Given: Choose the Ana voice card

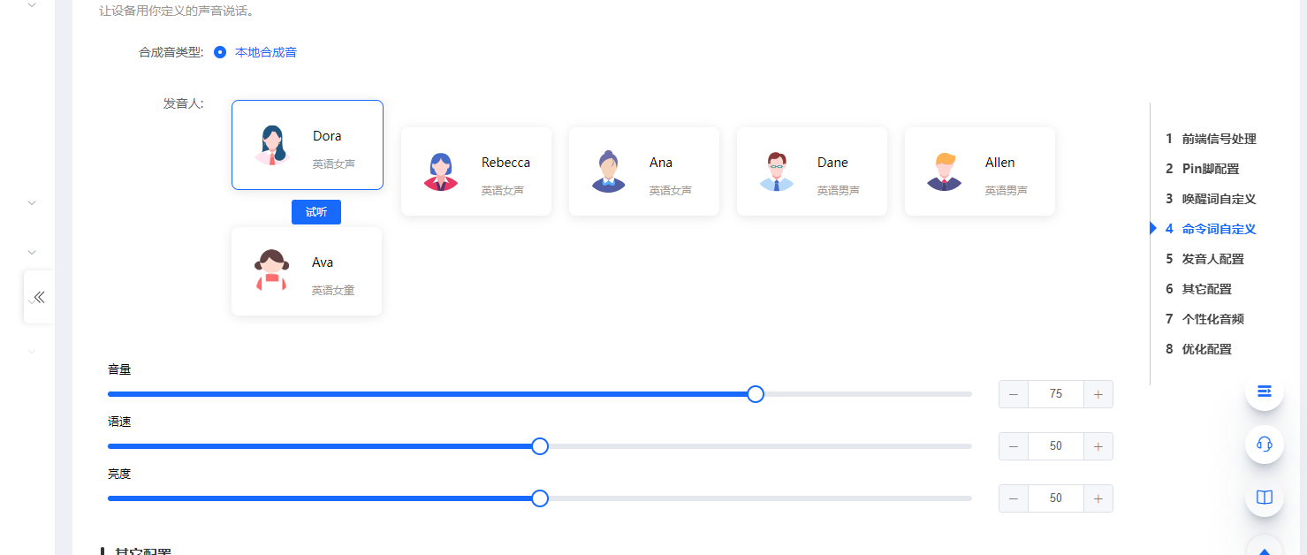Looking at the screenshot, I should click(x=643, y=171).
